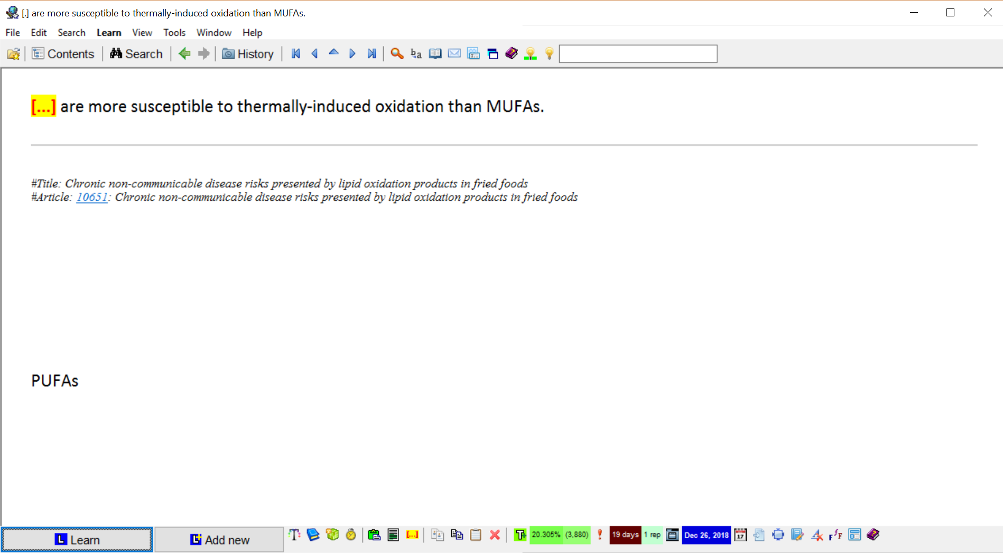Click the Dec 26, 2018 date field
This screenshot has width=1003, height=553.
click(706, 535)
